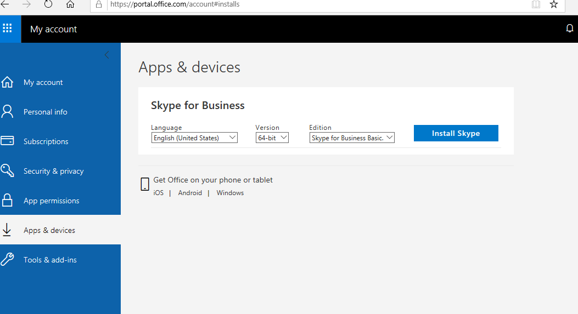Click the download arrow icon for Apps & devices
Viewport: 578px width, 314px height.
coord(7,230)
